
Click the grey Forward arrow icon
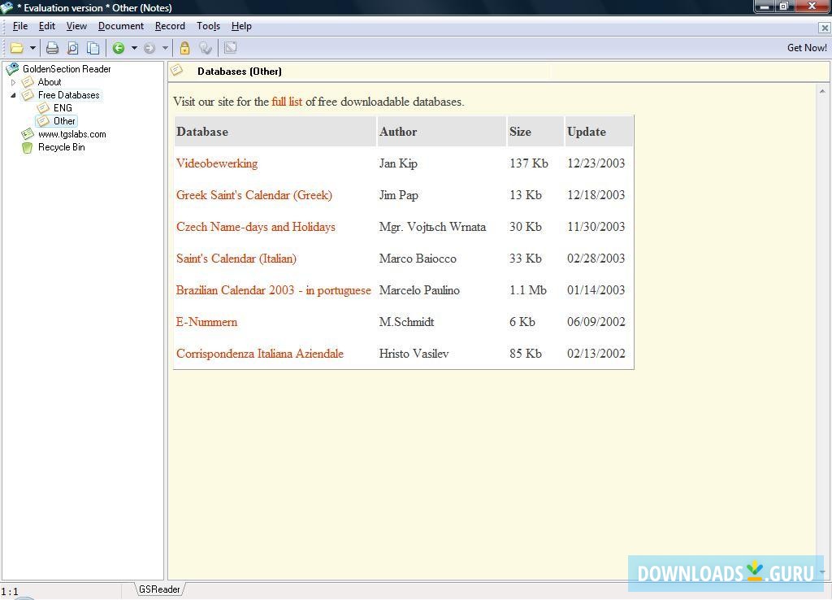coord(149,48)
